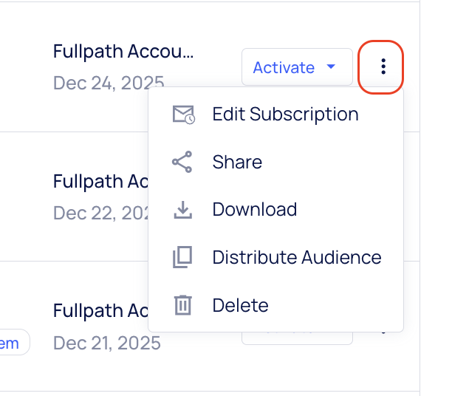Click the download arrow icon in the menu
452x396 pixels.
coord(182,210)
